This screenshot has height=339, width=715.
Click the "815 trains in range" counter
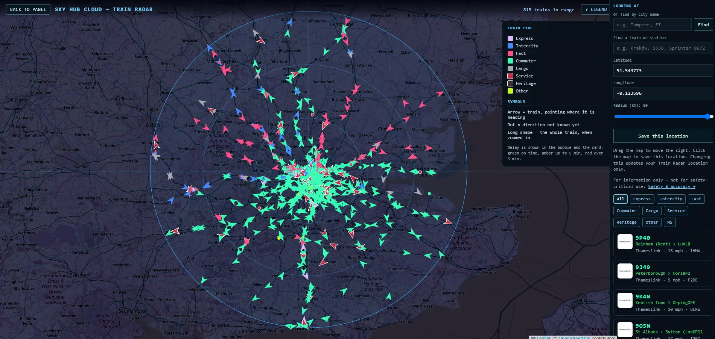549,10
